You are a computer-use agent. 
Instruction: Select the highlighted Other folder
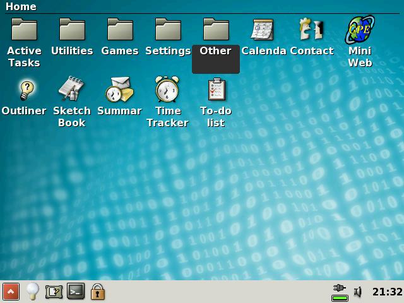tap(216, 30)
